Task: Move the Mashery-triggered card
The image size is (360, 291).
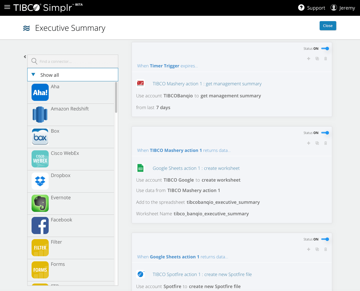Action: point(309,143)
